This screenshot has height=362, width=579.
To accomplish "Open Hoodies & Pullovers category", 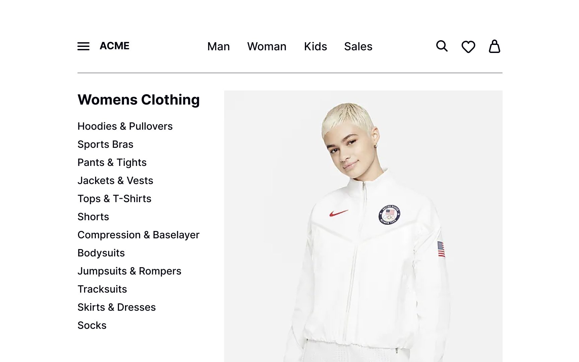I will pos(125,126).
